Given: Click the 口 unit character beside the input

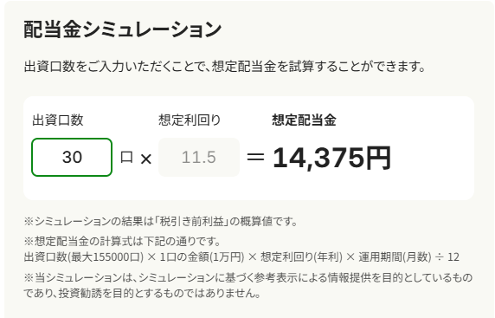Looking at the screenshot, I should point(126,157).
